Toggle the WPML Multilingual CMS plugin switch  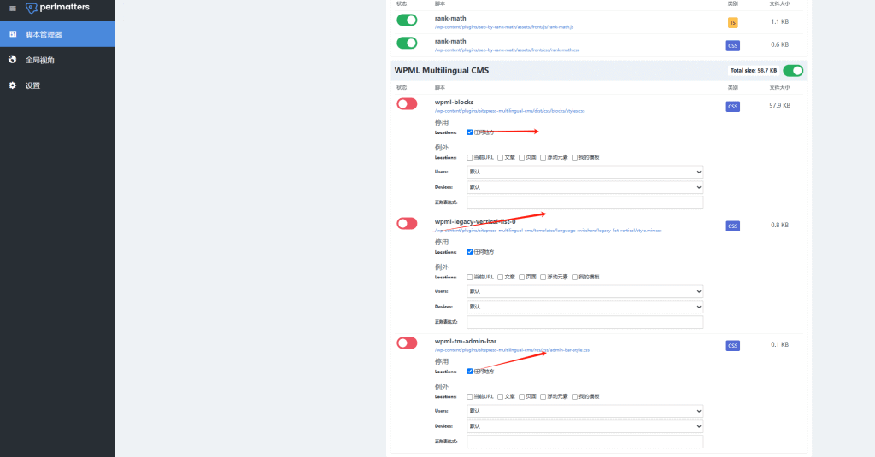[793, 70]
